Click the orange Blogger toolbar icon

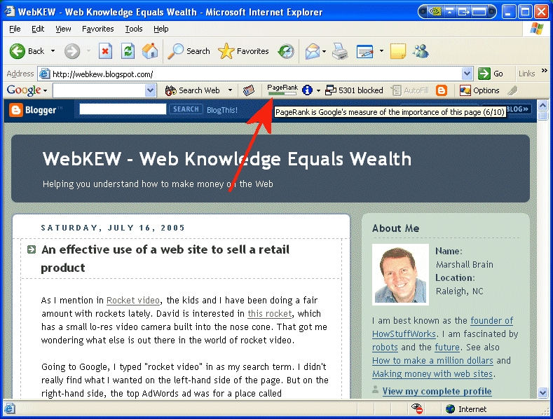tap(441, 90)
